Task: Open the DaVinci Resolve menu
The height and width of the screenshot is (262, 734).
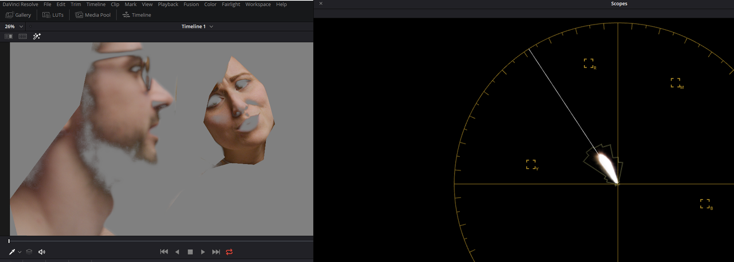Action: pos(21,4)
